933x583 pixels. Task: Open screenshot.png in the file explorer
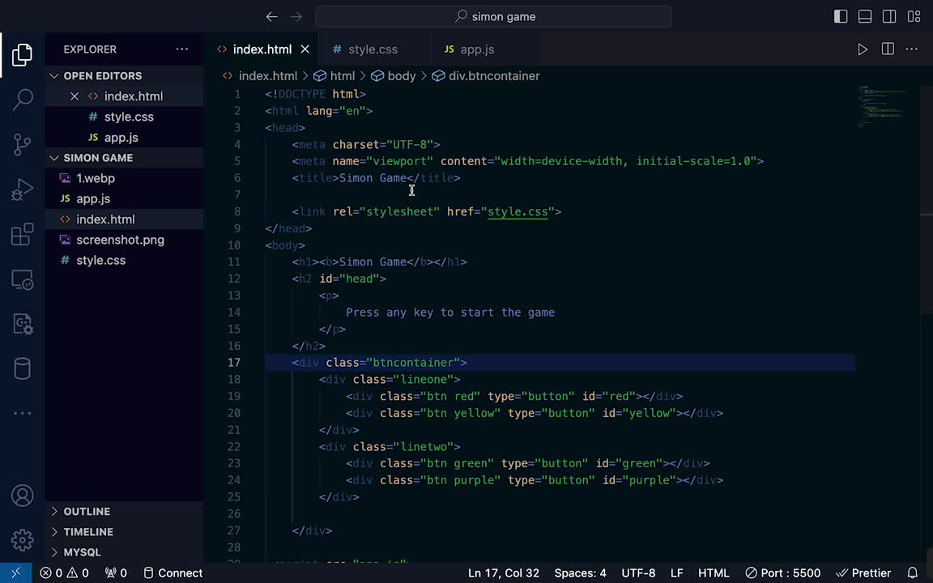click(x=120, y=240)
